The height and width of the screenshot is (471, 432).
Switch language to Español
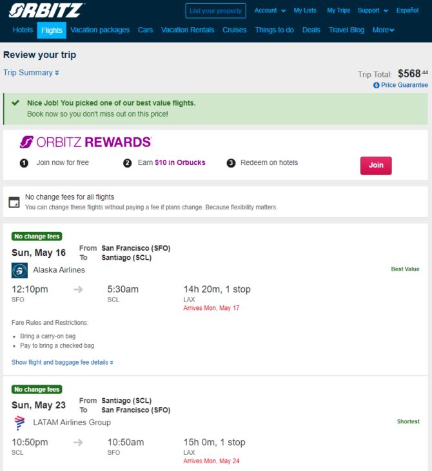pos(407,10)
